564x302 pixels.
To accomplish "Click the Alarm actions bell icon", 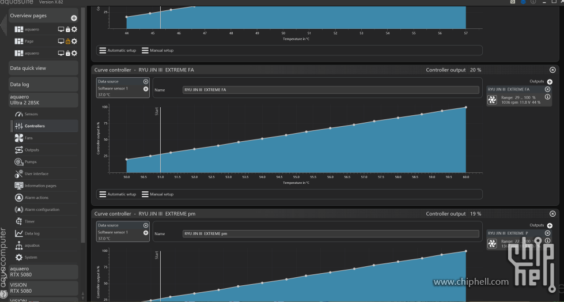I will [x=18, y=197].
